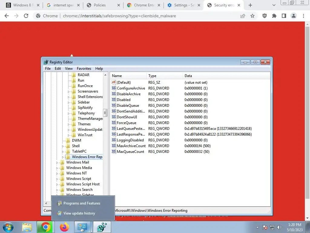Select the SipNotify tree item
This screenshot has width=310, height=233.
[x=85, y=108]
